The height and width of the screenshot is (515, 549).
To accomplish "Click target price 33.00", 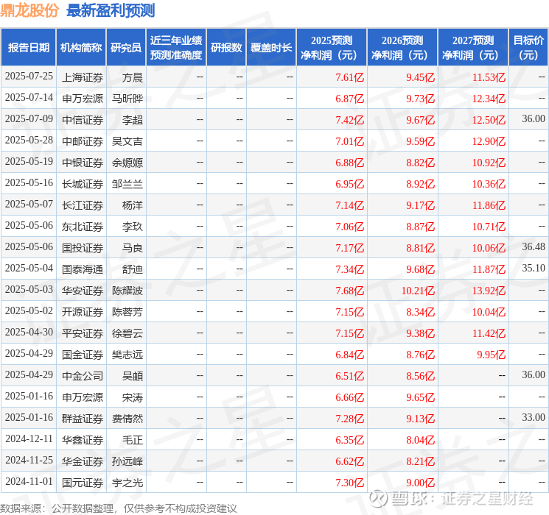I will coord(534,417).
